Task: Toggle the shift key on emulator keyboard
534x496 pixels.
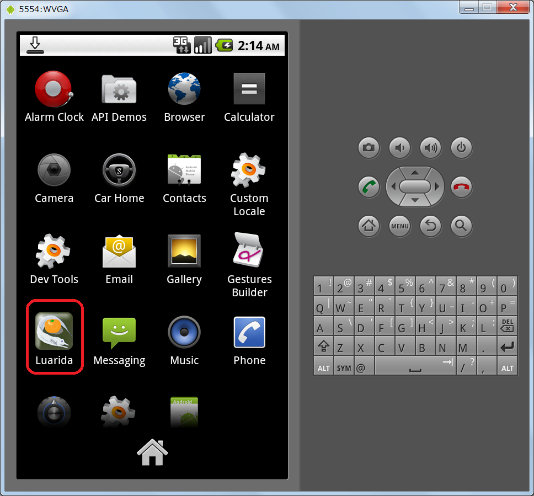Action: click(x=323, y=348)
